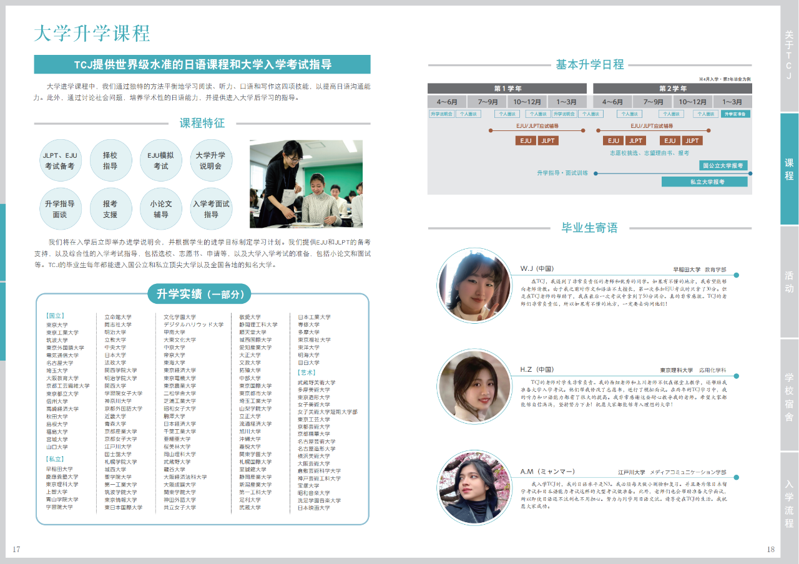Screen dimensions: 799x564
Task: Select the 基本升学日程 heading
Action: coord(590,64)
